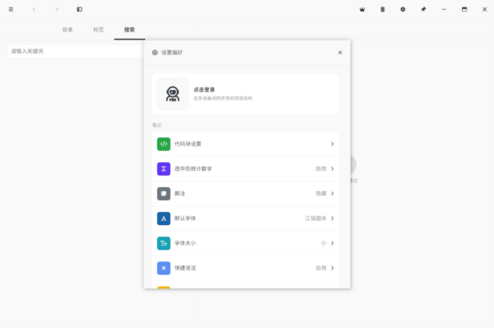Click 隐藏 value for 脚注

(x=321, y=194)
